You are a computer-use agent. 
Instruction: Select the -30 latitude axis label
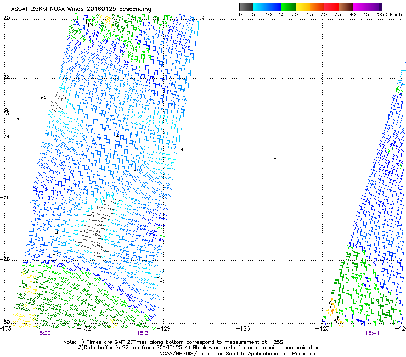coord(5,322)
